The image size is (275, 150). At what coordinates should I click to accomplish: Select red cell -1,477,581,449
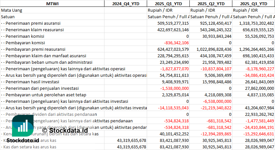[254, 121]
